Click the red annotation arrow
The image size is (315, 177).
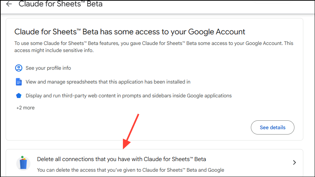(131, 129)
